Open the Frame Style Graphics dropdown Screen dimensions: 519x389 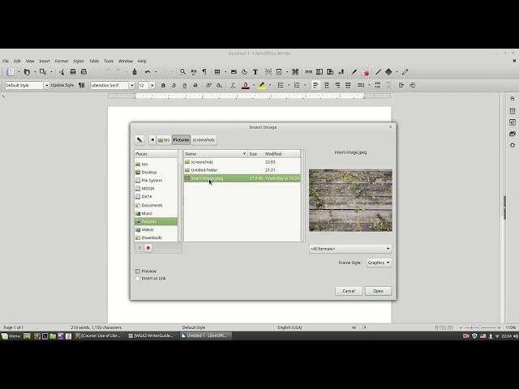379,263
